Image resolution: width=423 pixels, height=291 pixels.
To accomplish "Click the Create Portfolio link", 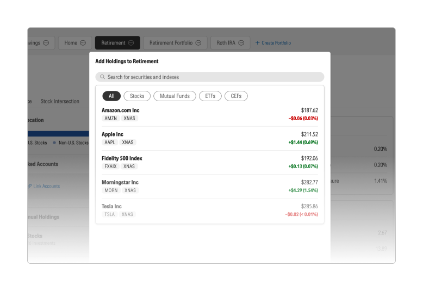I will [276, 43].
